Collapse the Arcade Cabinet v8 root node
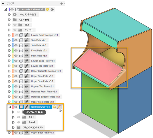The image size is (153, 138). (6, 9)
